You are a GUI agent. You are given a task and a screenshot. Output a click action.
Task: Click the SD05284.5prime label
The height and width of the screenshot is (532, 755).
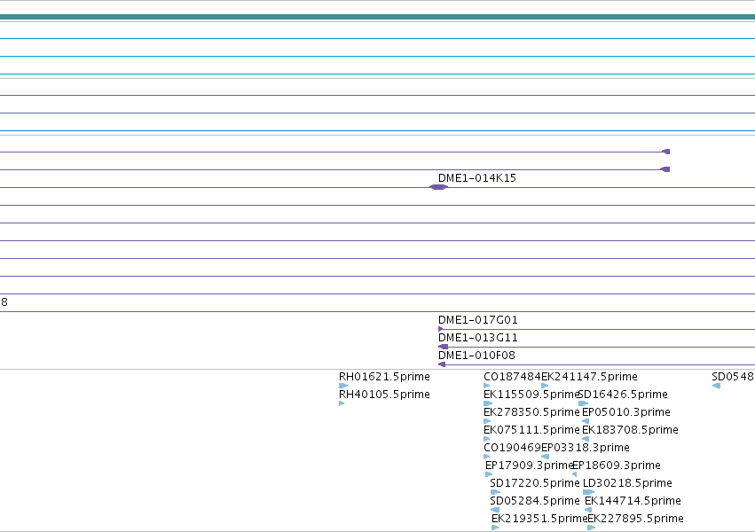pyautogui.click(x=535, y=501)
